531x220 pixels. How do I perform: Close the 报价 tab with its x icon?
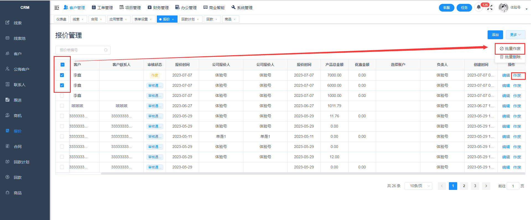click(x=173, y=19)
